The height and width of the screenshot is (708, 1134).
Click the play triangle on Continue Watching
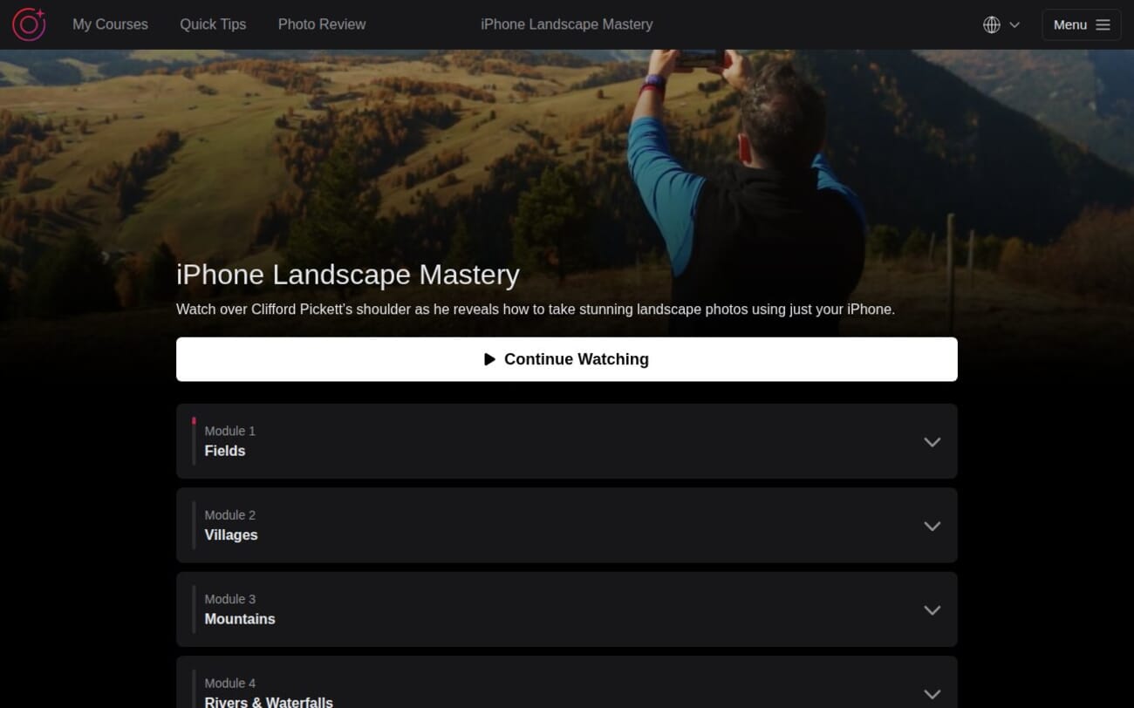490,358
